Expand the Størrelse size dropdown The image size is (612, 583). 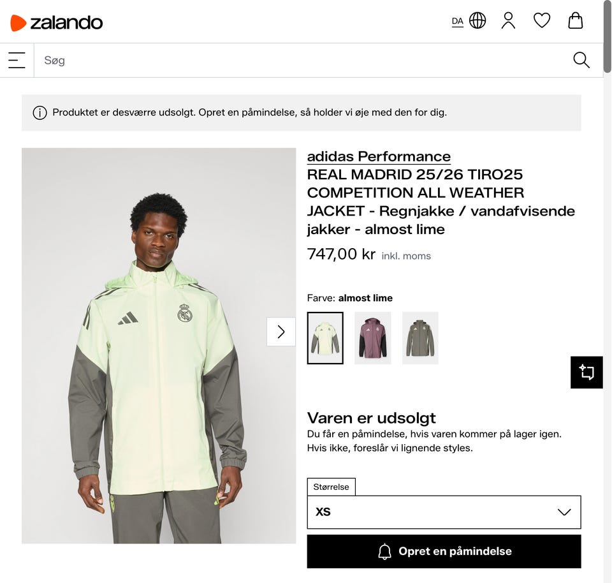pos(444,512)
